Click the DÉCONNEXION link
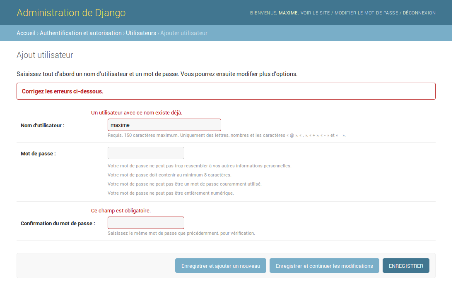458x286 pixels. [x=419, y=13]
